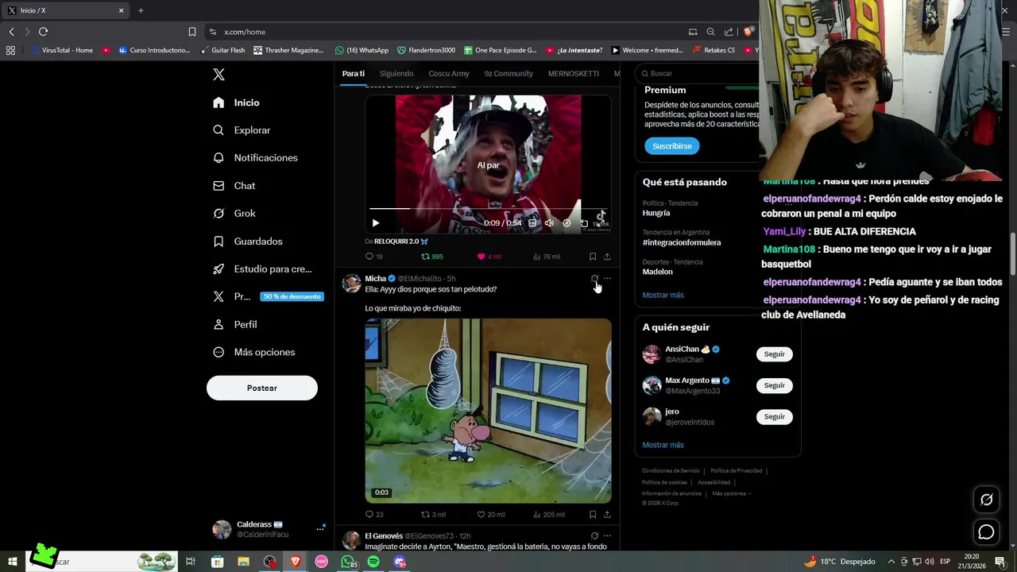The width and height of the screenshot is (1017, 572).
Task: Open WhatsApp from the taskbar
Action: coord(347,562)
